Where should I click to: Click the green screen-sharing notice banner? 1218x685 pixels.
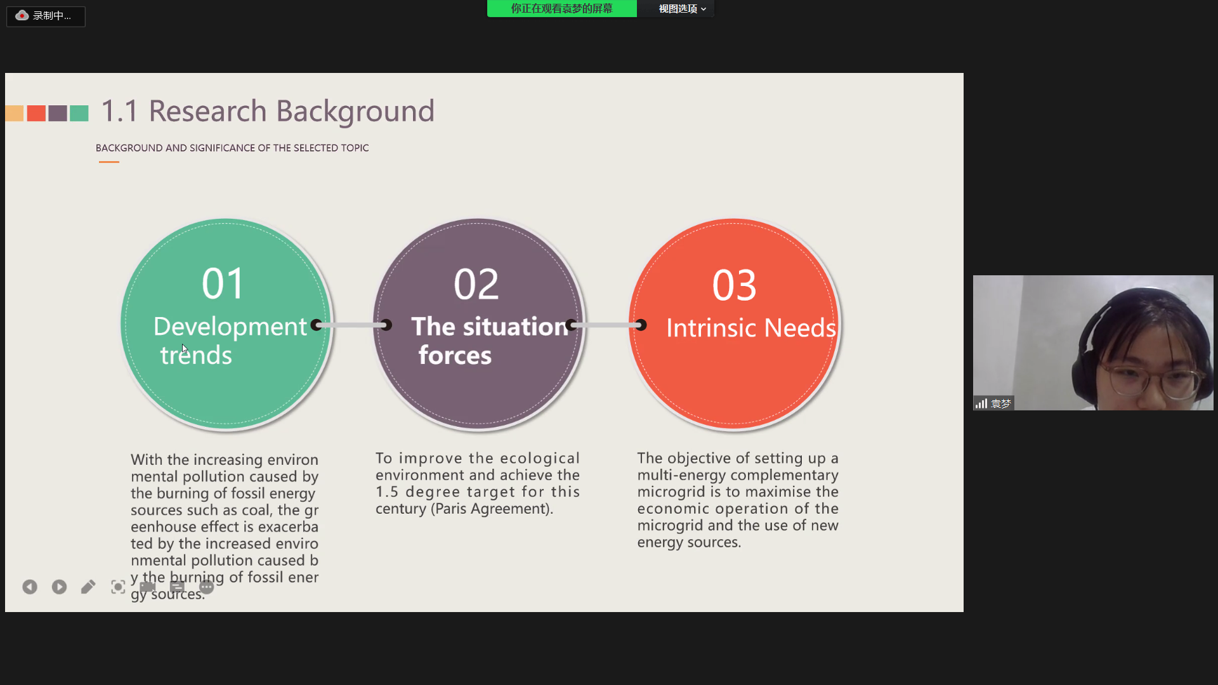pyautogui.click(x=562, y=9)
